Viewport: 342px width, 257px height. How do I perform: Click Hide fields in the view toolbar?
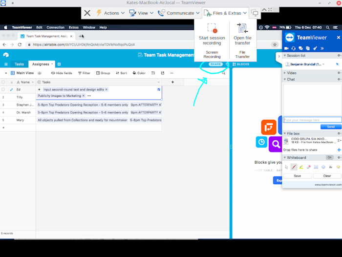(62, 73)
